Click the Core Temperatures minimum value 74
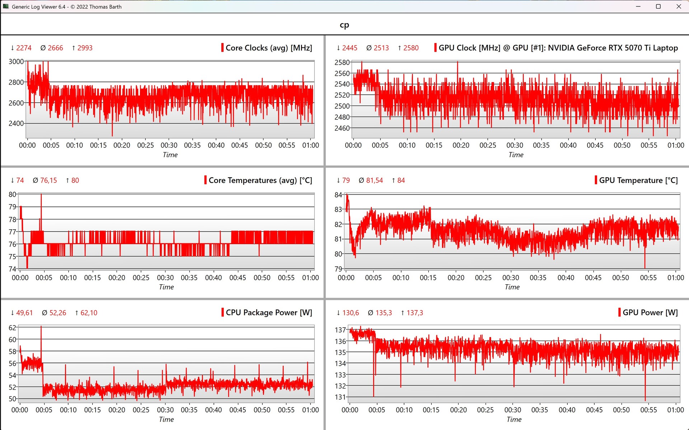 click(x=20, y=180)
